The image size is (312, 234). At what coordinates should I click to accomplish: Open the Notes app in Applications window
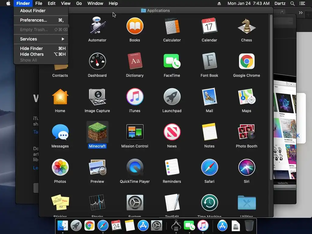tap(209, 132)
